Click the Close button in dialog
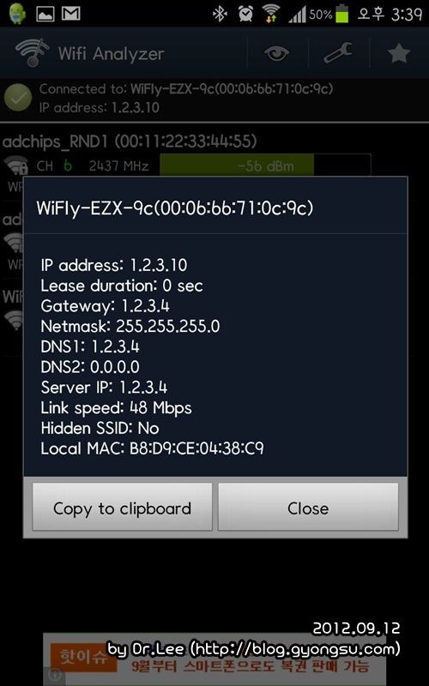The image size is (429, 686). coord(308,508)
